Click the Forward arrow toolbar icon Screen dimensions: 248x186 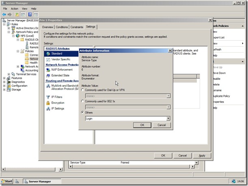coord(10,15)
